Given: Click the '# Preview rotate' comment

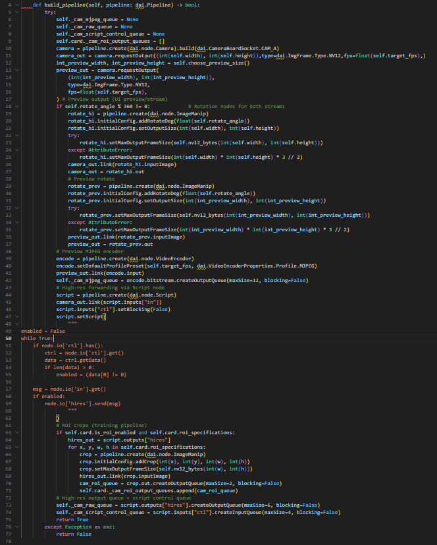Looking at the screenshot, I should point(91,179).
